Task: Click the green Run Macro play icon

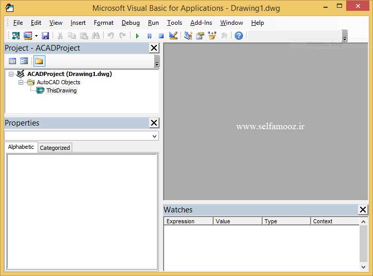Action: coord(137,36)
